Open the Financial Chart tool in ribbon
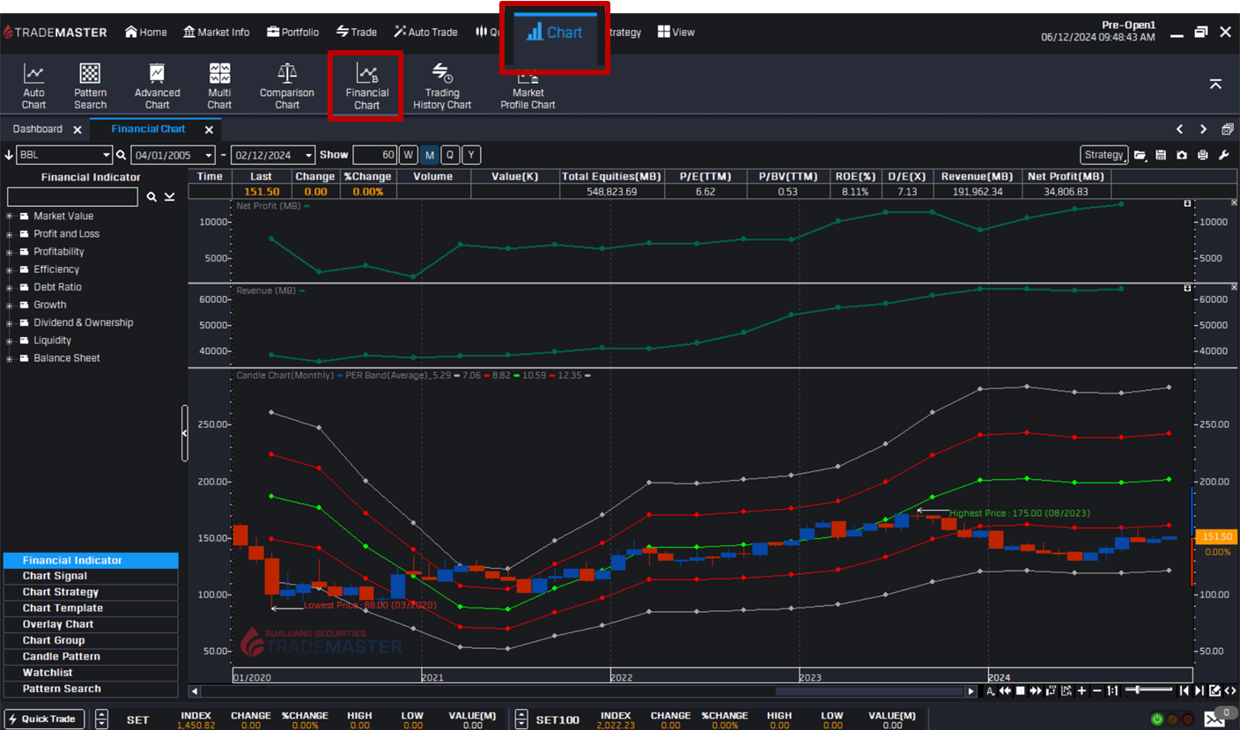 tap(366, 85)
